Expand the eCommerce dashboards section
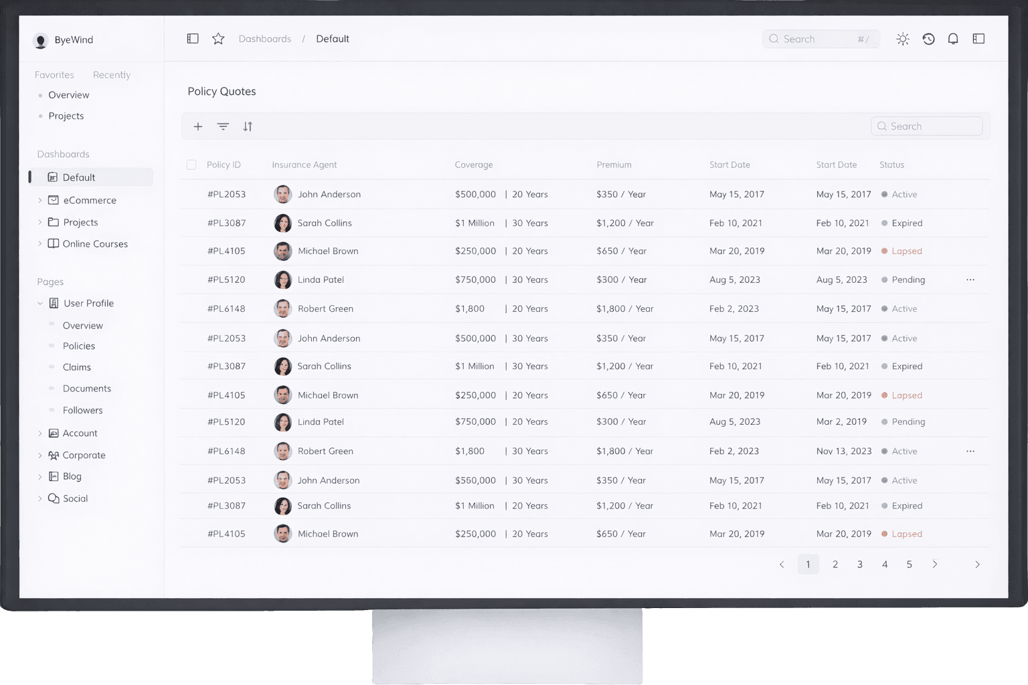The image size is (1028, 685). [40, 199]
